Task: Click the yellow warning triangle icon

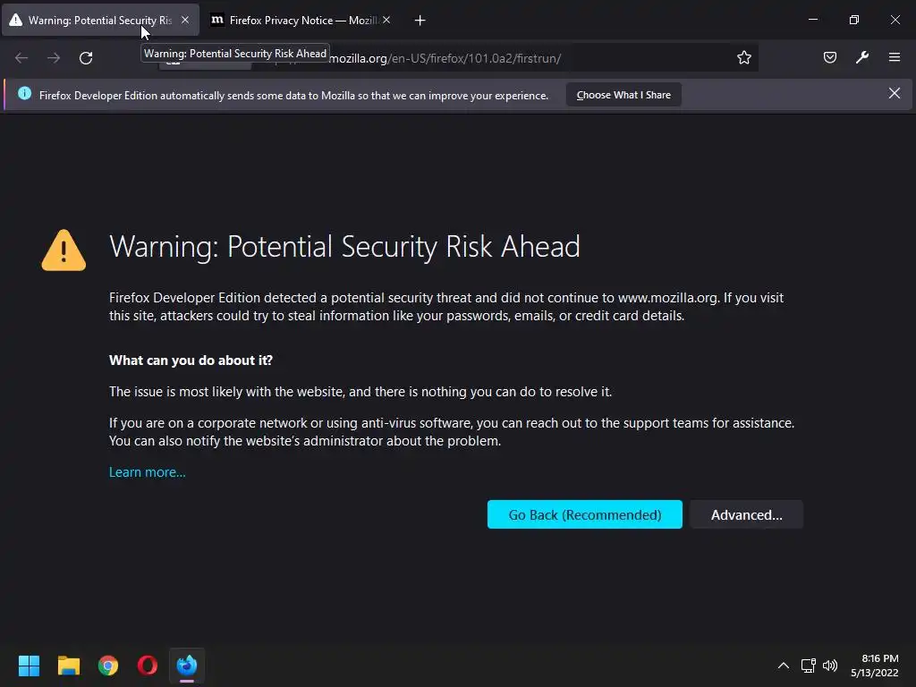Action: (64, 250)
